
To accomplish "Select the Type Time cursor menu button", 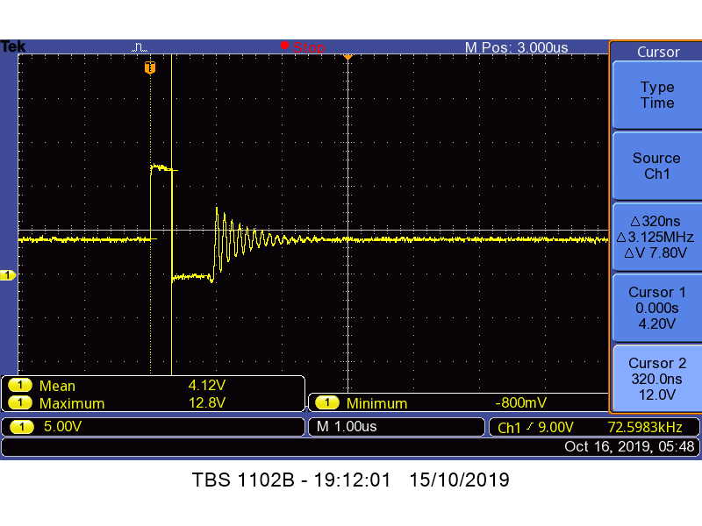I will coord(656,95).
